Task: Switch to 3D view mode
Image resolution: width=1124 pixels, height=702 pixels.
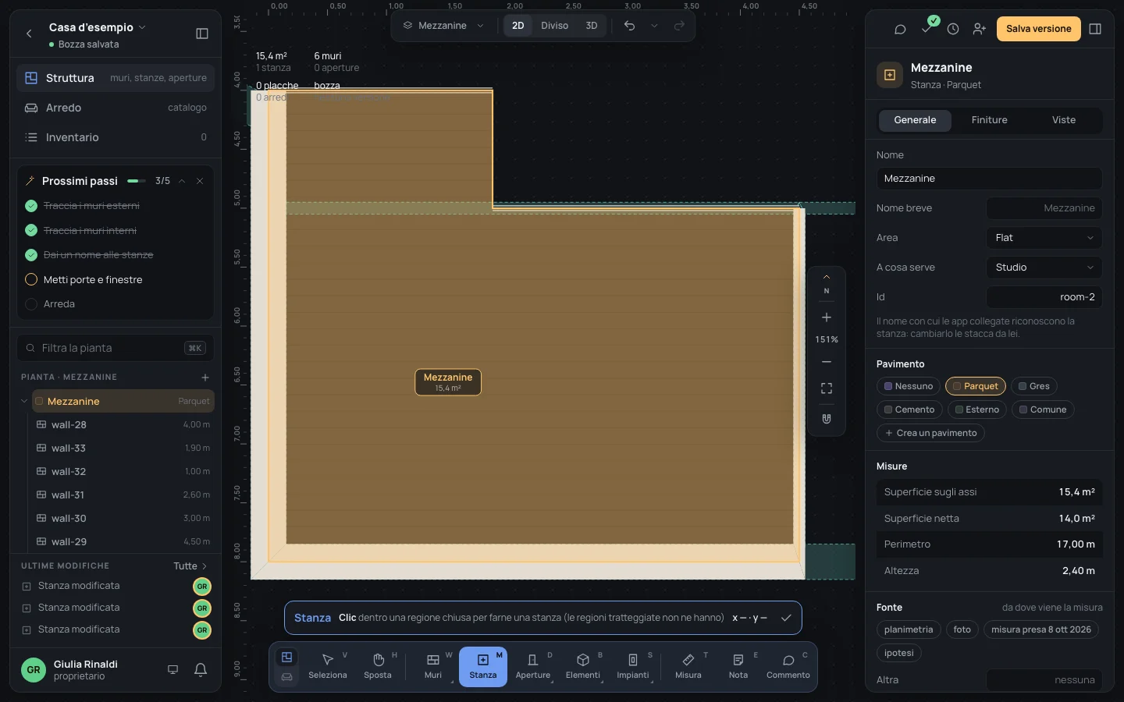Action: click(x=592, y=26)
